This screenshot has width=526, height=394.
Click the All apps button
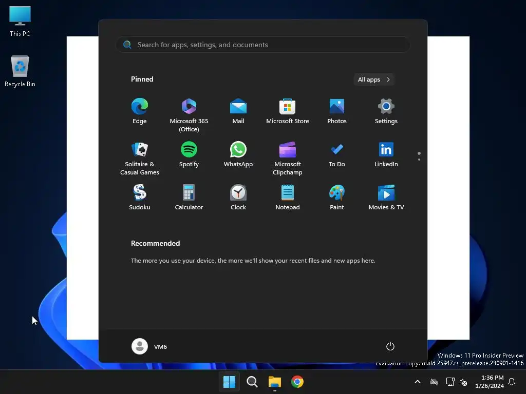pos(374,80)
